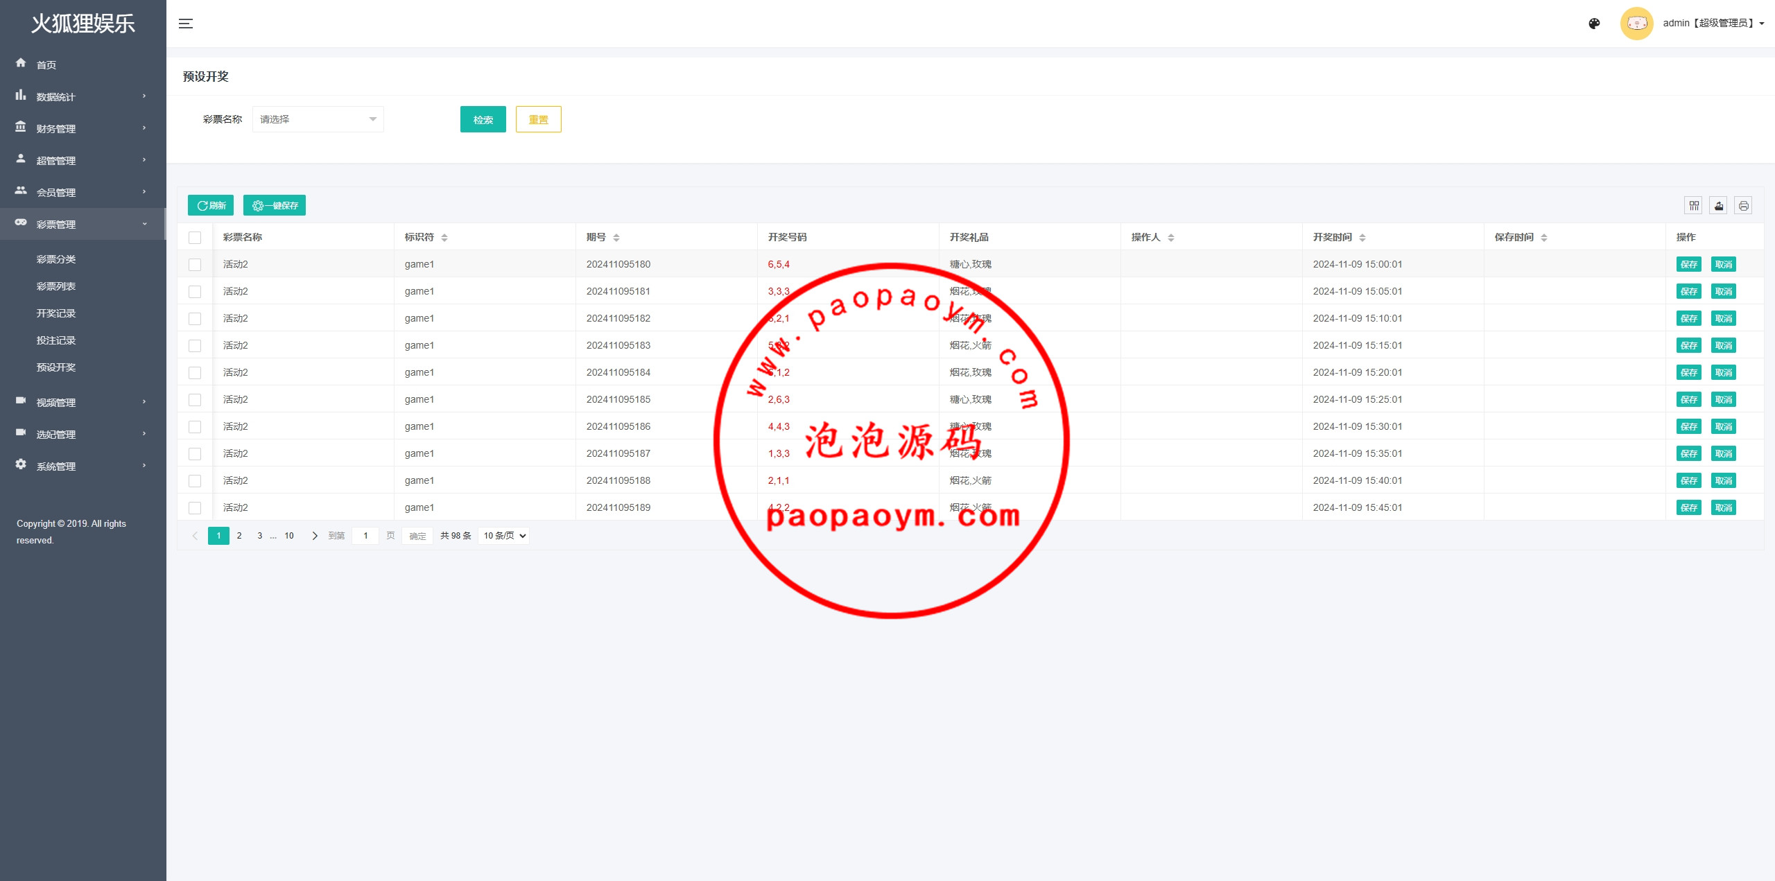Open the 10 条/页 page size dropdown
Viewport: 1775px width, 881px height.
point(504,536)
